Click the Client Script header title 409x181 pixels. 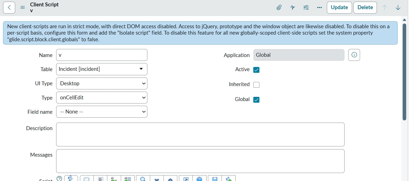pyautogui.click(x=44, y=4)
